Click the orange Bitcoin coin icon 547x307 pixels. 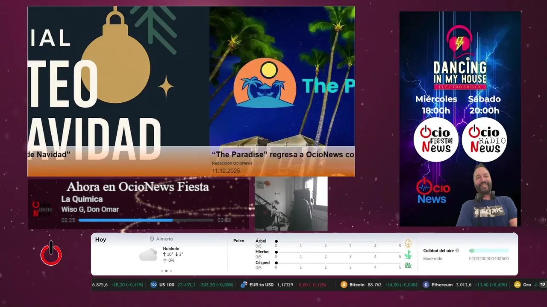tap(344, 285)
